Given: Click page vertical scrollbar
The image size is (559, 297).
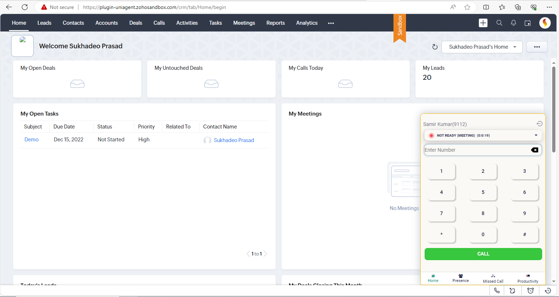Looking at the screenshot, I should click(554, 109).
